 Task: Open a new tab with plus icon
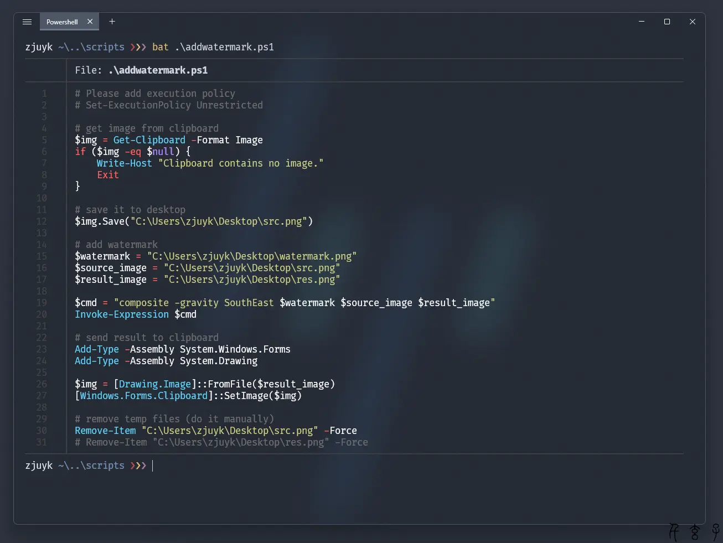pos(112,22)
